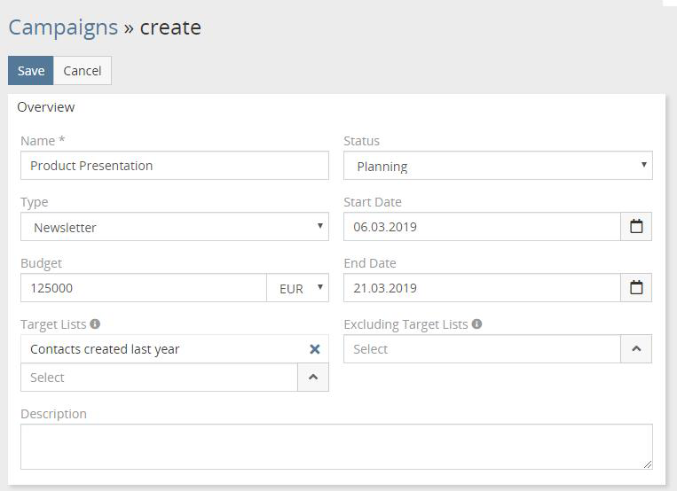Go to Campaigns breadcrumb link
Viewport: 677px width, 491px height.
(x=63, y=27)
